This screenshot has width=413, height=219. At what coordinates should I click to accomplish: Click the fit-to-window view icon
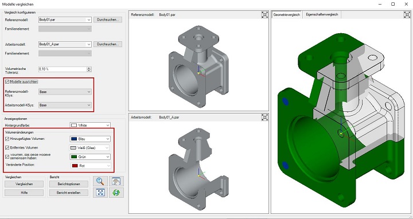tap(100, 193)
